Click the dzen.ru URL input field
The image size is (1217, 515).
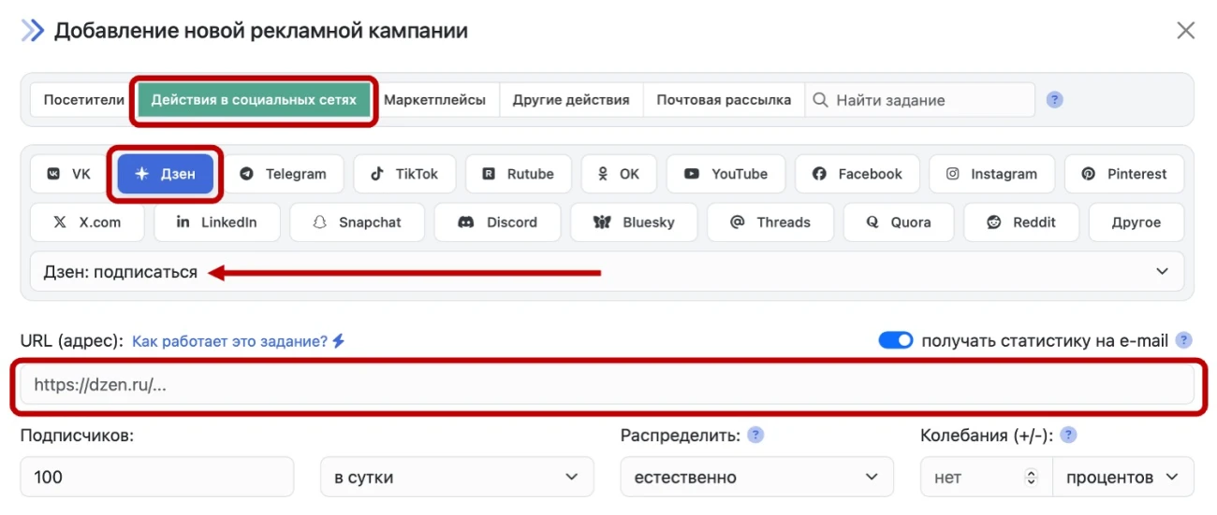(607, 384)
